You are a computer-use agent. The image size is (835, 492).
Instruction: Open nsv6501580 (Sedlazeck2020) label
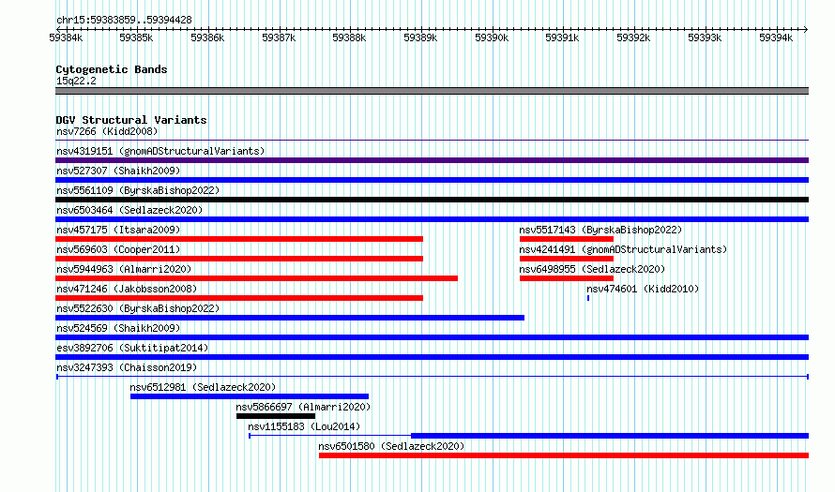pyautogui.click(x=391, y=446)
